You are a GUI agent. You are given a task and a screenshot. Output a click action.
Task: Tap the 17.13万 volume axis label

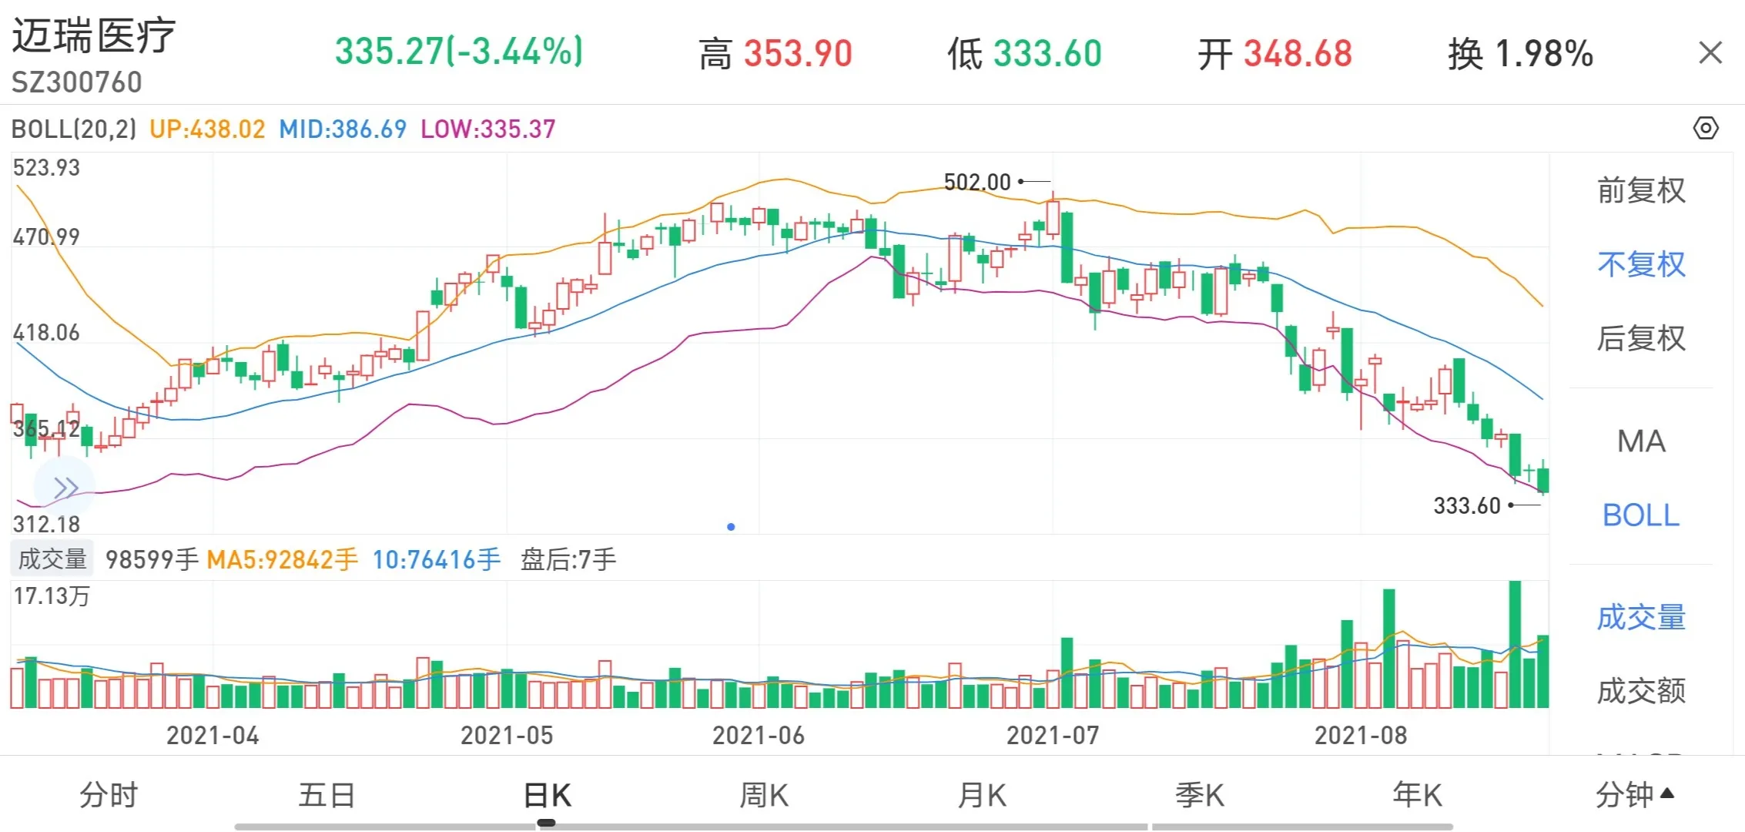pos(52,595)
